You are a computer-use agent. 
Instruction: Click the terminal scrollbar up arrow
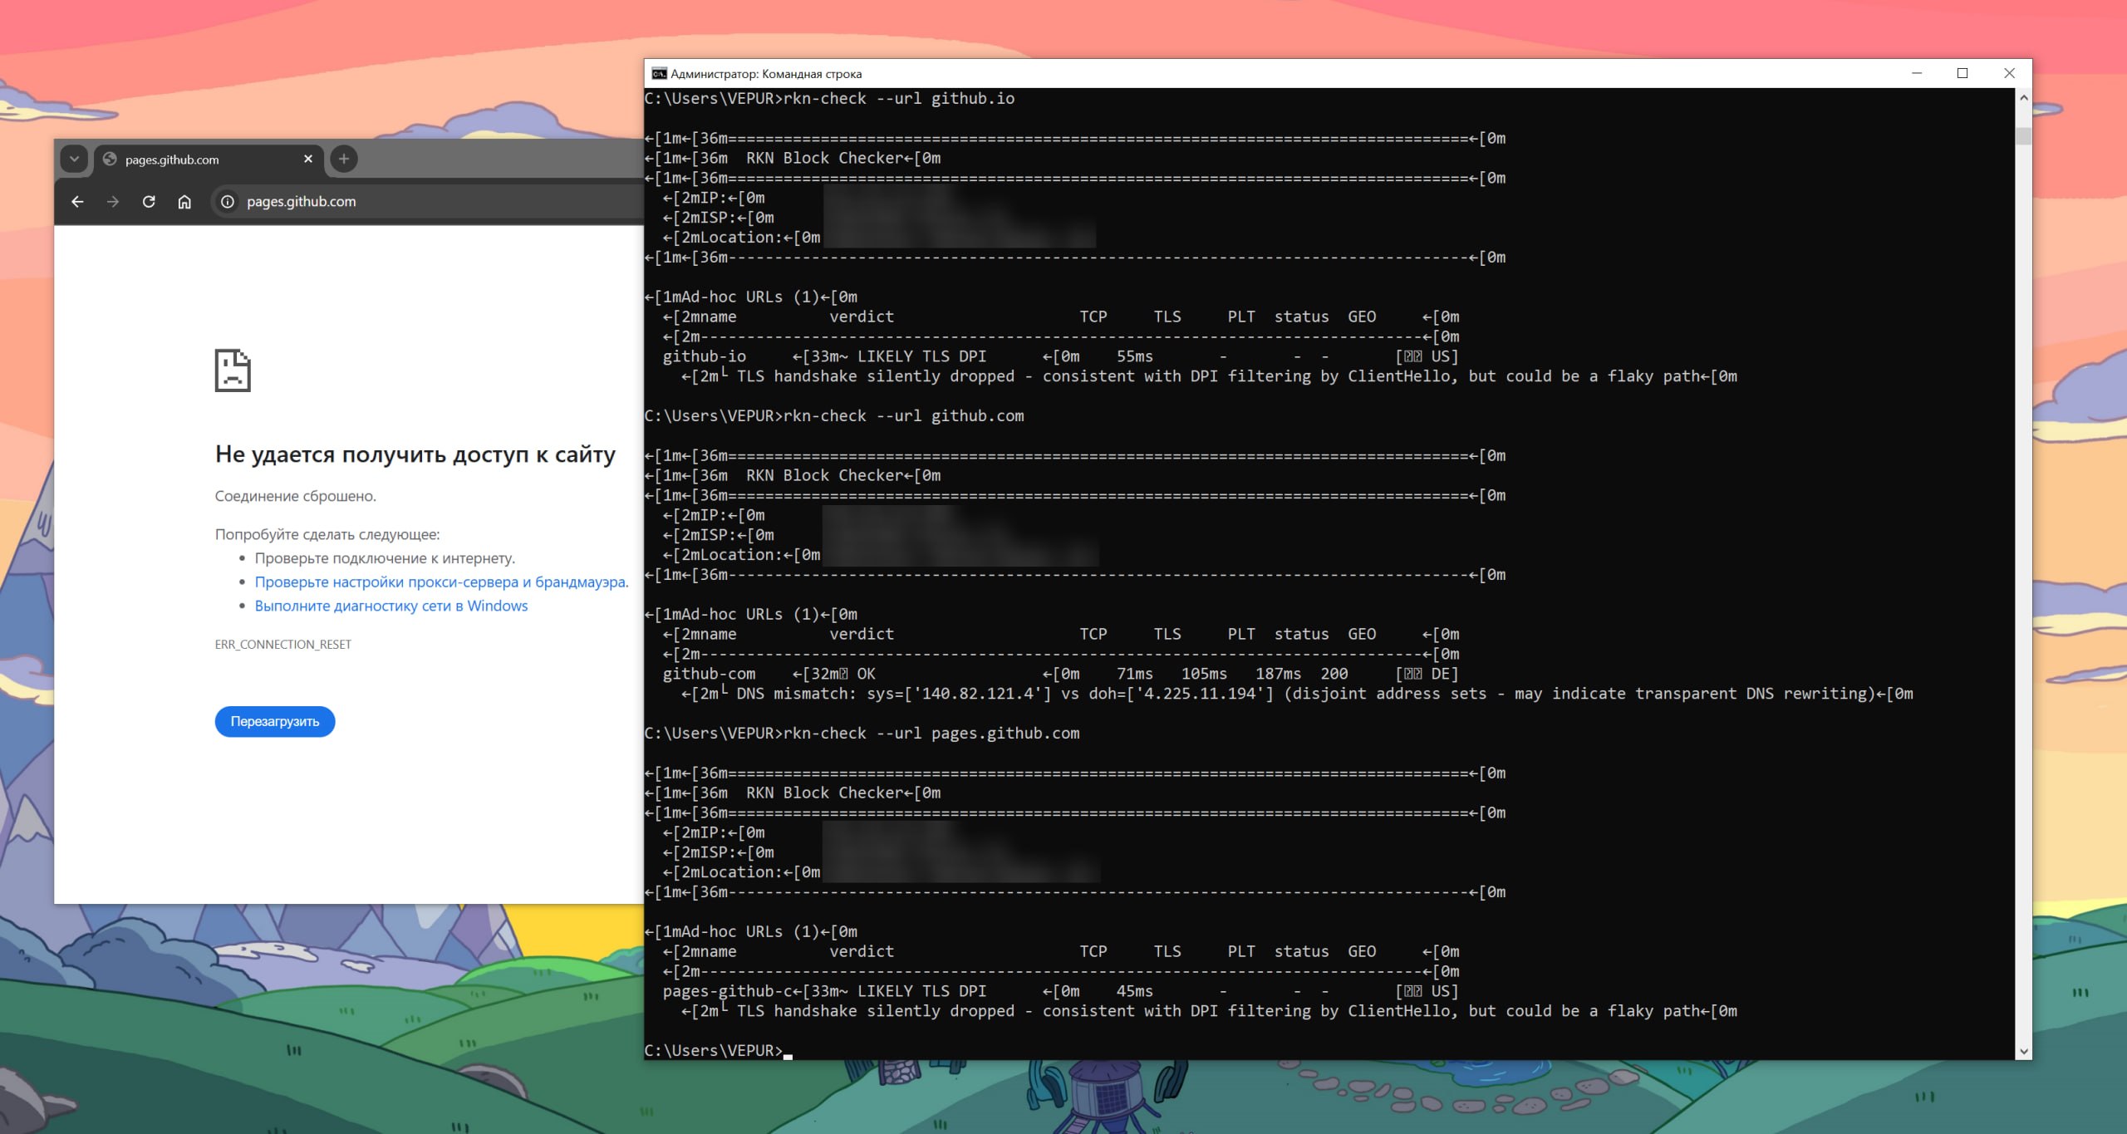click(x=2024, y=98)
